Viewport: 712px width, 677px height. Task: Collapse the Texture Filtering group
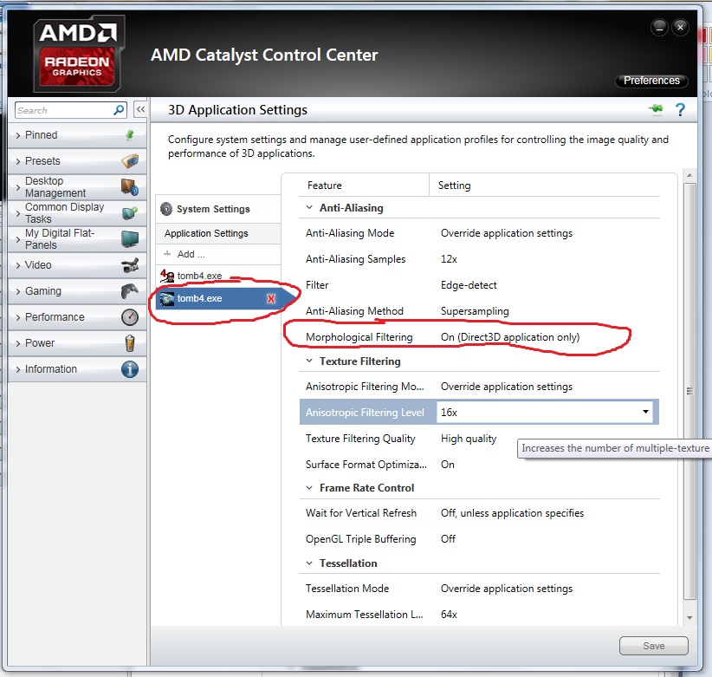click(x=309, y=361)
